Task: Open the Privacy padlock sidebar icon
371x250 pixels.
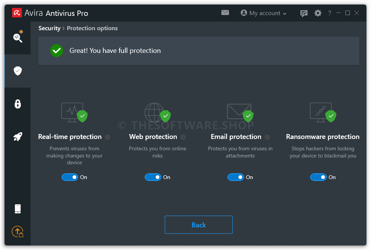Action: pos(18,104)
